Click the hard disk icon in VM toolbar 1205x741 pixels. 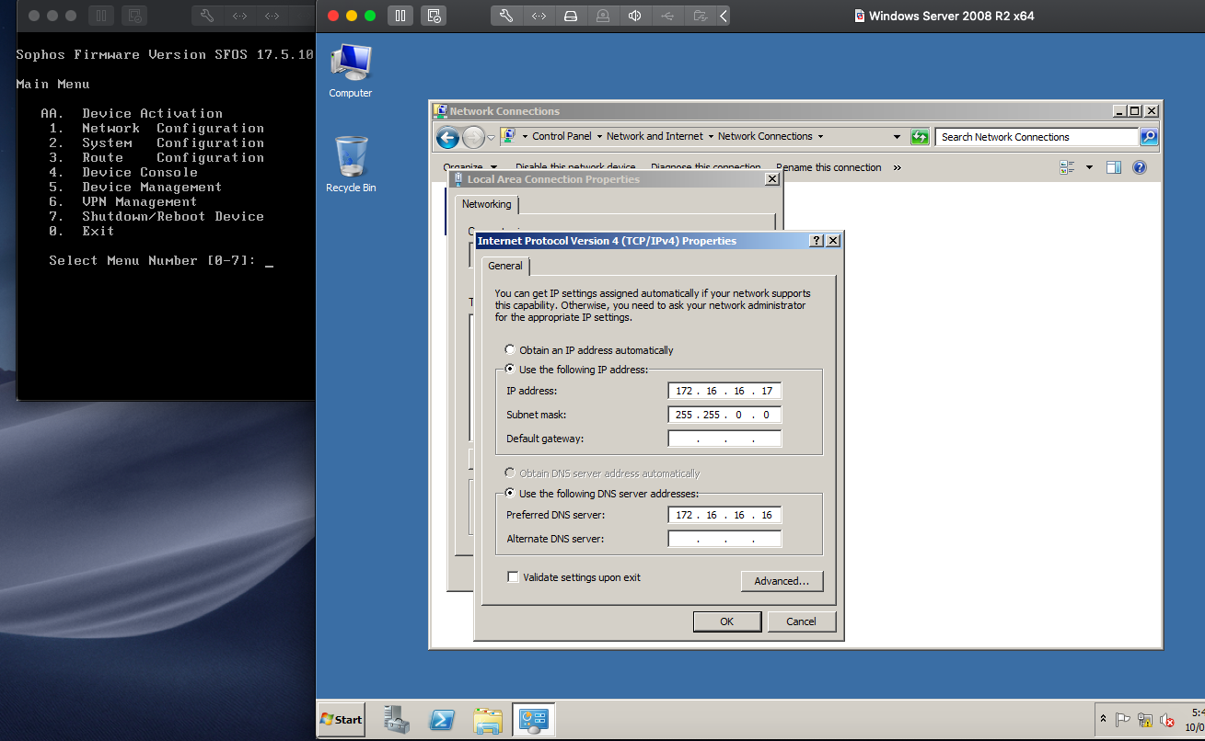571,16
